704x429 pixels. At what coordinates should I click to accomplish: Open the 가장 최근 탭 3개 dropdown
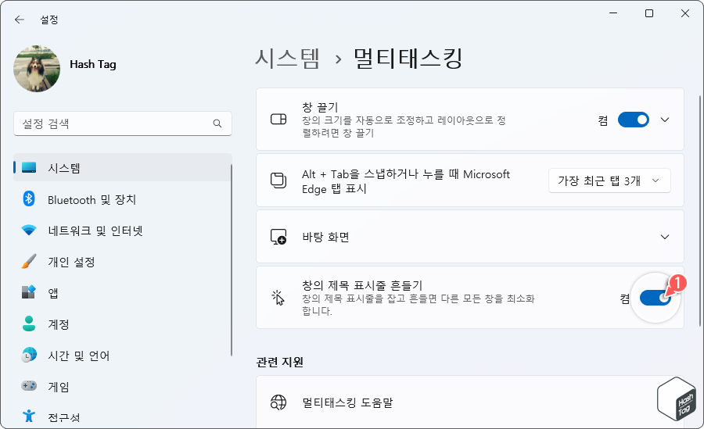coord(609,181)
